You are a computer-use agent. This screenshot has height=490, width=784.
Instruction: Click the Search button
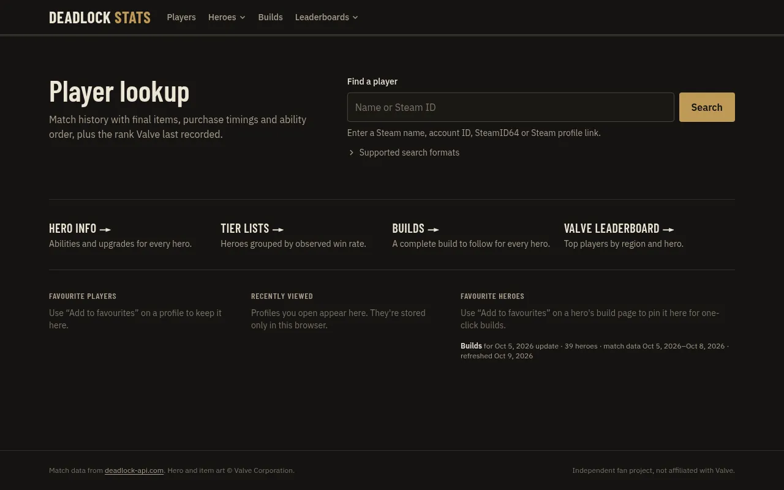[x=707, y=107]
